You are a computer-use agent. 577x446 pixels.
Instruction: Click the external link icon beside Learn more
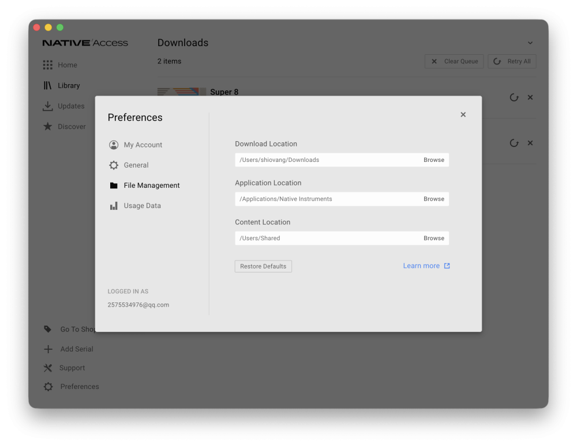pos(447,266)
